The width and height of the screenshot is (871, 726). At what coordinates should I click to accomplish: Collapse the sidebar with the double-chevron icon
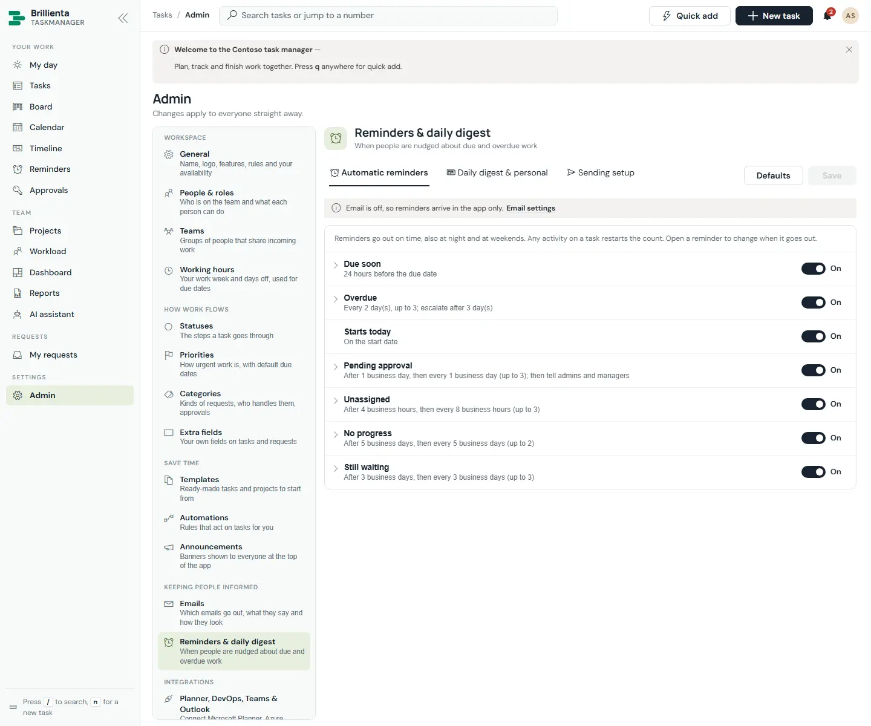pos(123,18)
